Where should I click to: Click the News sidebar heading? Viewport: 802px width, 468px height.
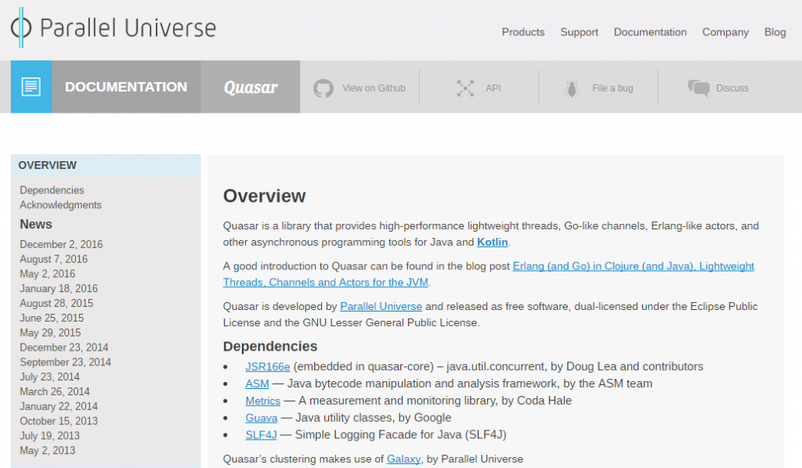click(36, 225)
